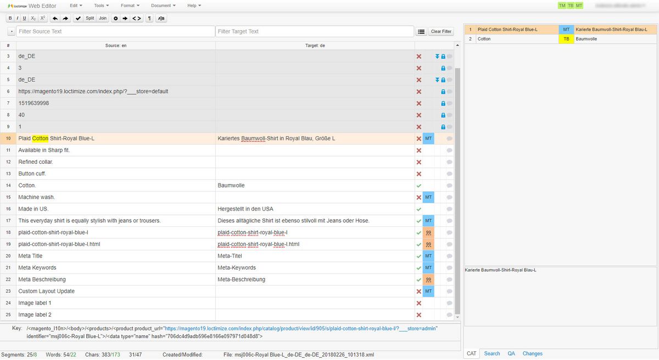
Task: Toggle red X status on row 23
Action: 419,292
